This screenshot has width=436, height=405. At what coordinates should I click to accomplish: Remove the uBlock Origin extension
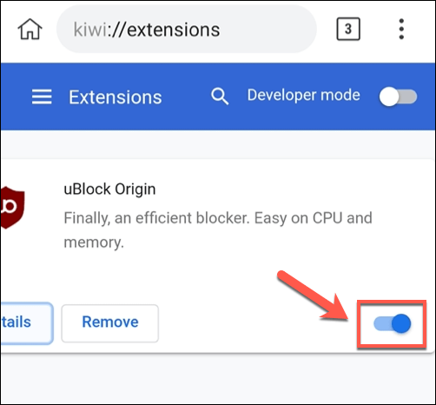110,323
